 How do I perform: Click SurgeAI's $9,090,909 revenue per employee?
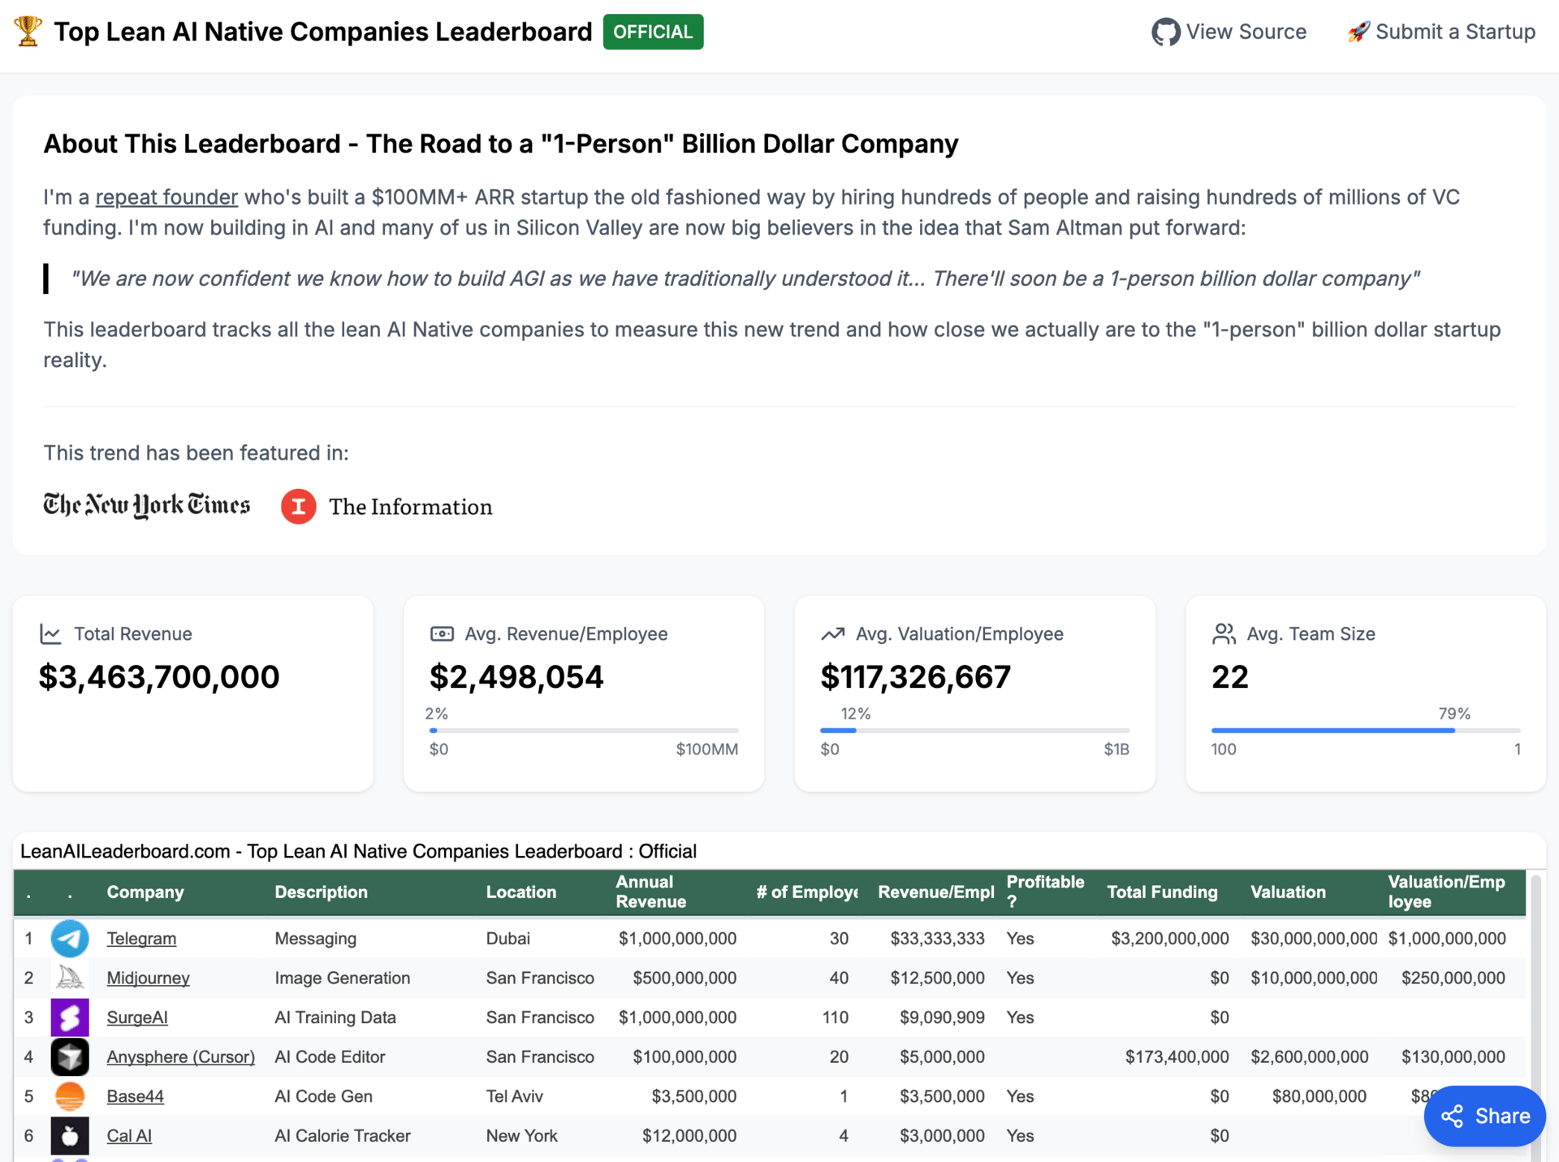point(942,1017)
